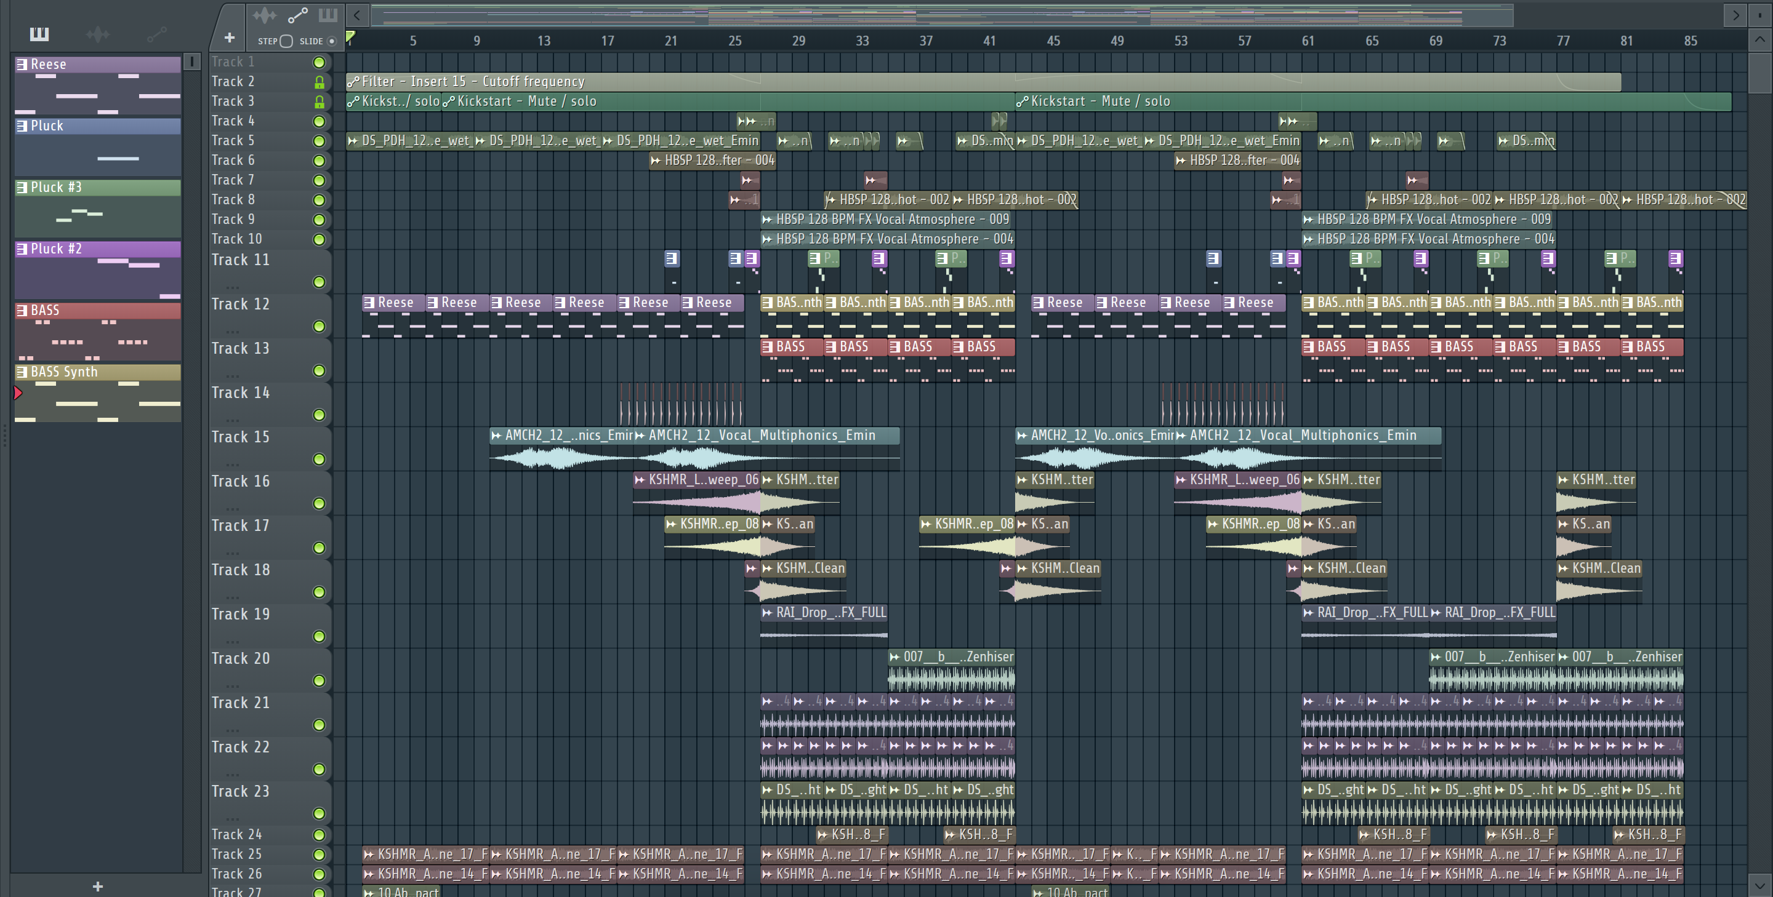This screenshot has height=897, width=1773.
Task: Click the Reese pattern icon in picker
Action: [x=22, y=65]
